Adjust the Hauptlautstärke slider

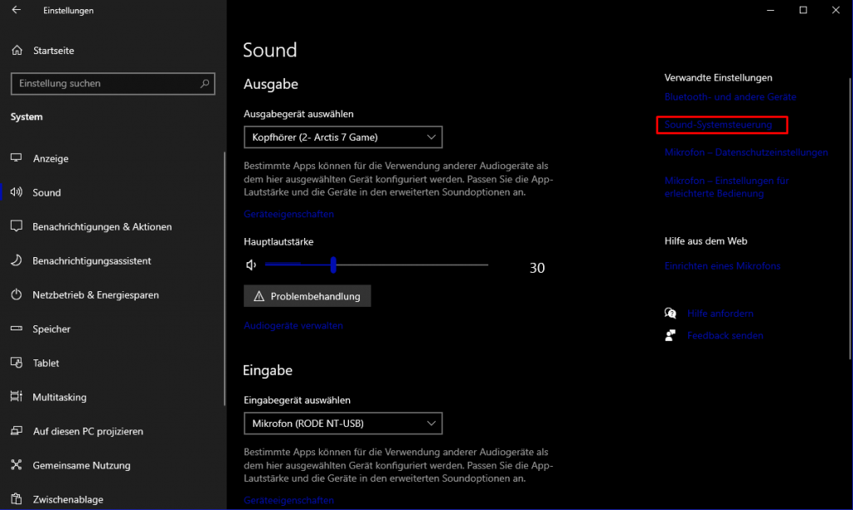(332, 265)
